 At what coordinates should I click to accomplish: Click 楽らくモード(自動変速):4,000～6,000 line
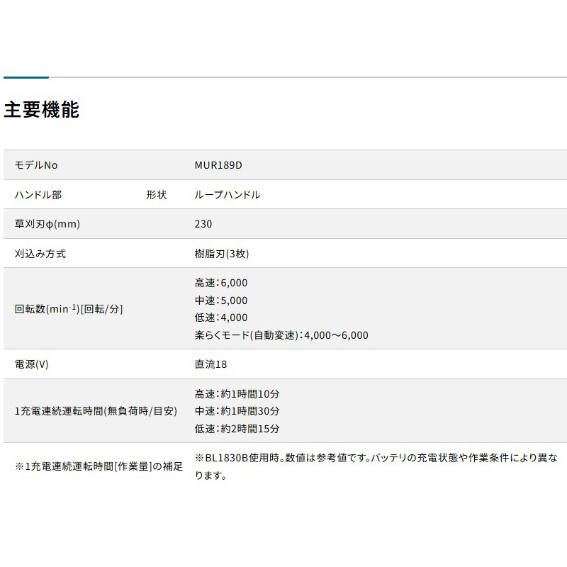click(281, 335)
